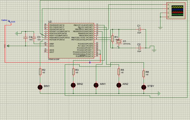The image size is (190, 120).
Task: Click the VDD power terminal arrow
Action: 8,46
